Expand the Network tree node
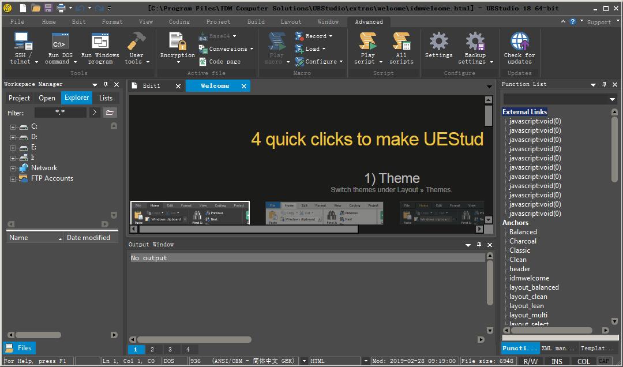This screenshot has height=367, width=623. coord(13,168)
